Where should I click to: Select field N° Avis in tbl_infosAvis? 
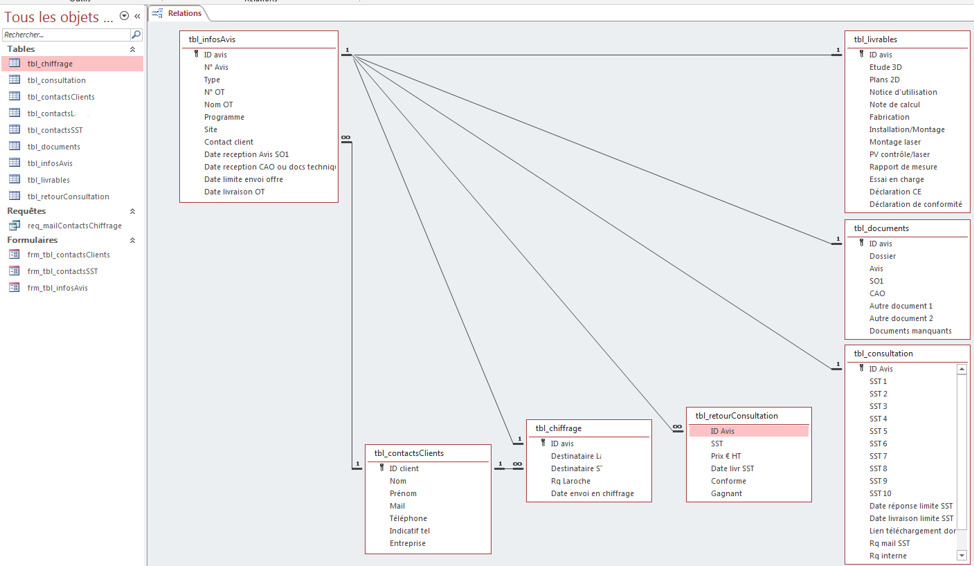pos(216,67)
